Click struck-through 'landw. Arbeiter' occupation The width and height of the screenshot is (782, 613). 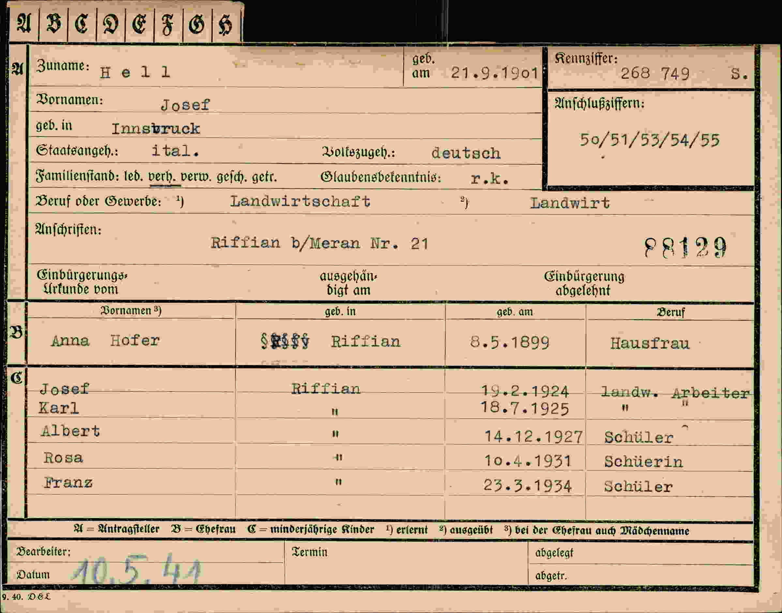[675, 392]
